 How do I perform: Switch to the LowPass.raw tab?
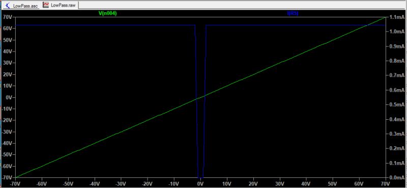60,5
